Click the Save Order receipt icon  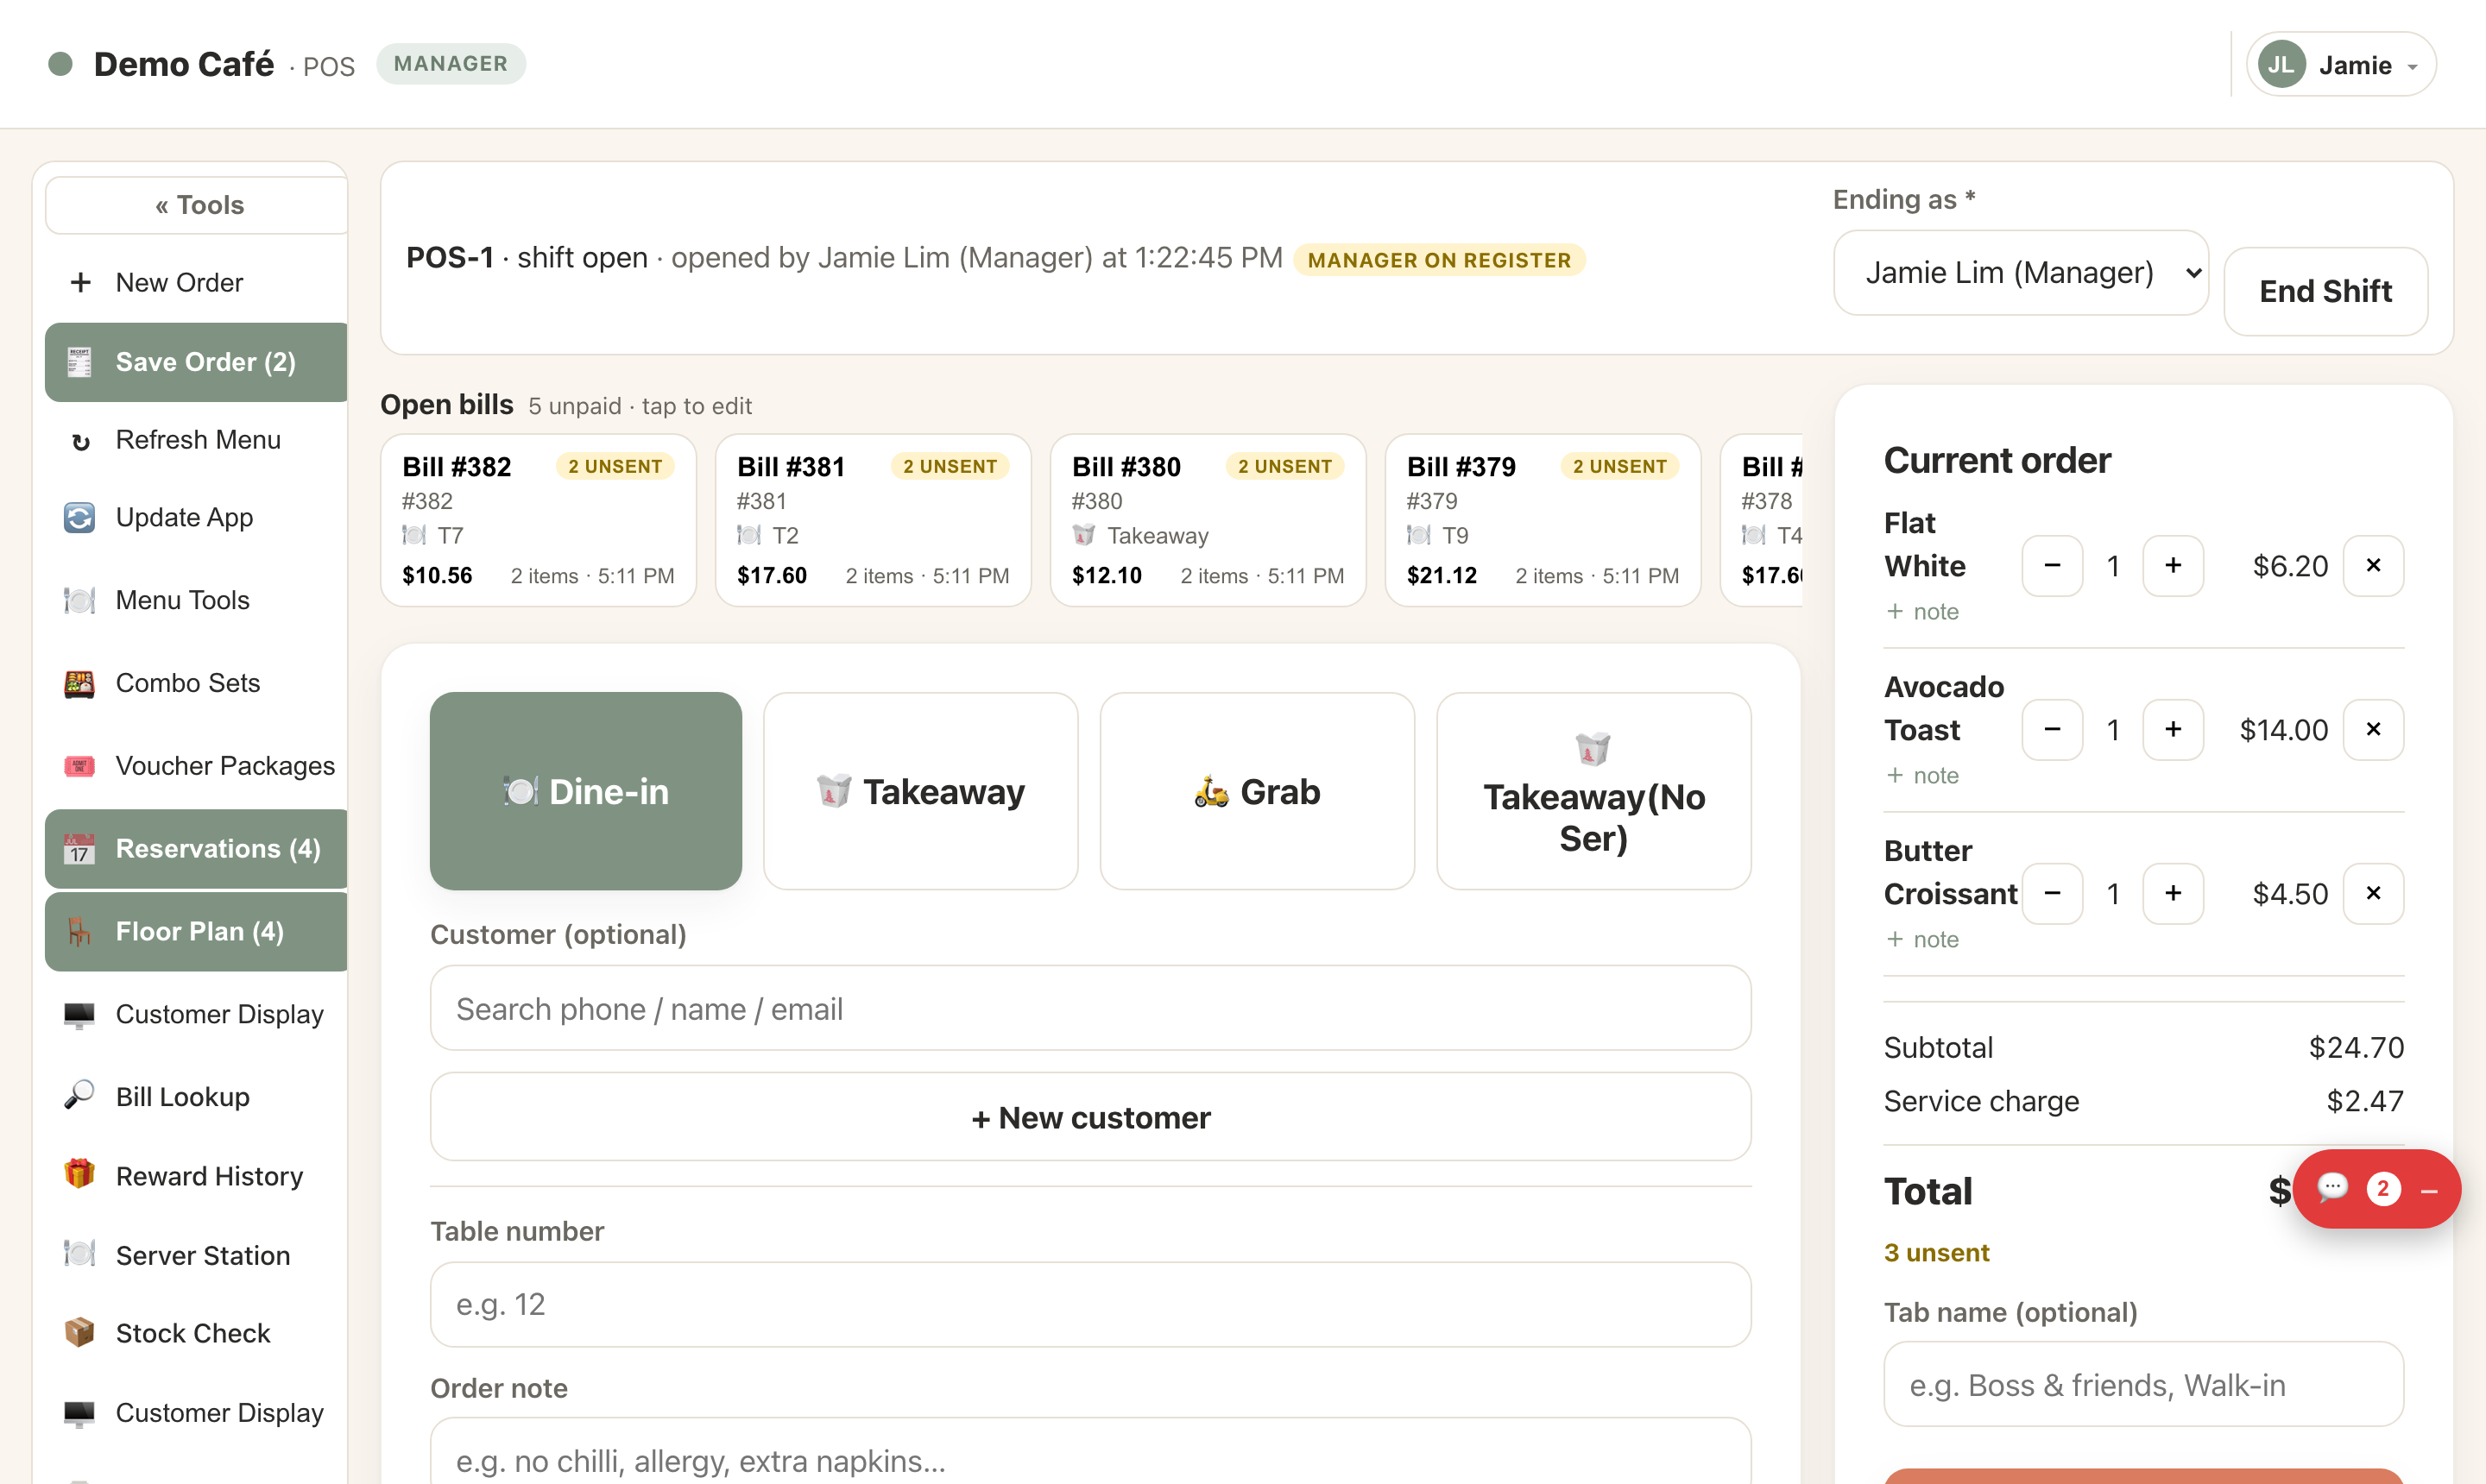(79, 362)
